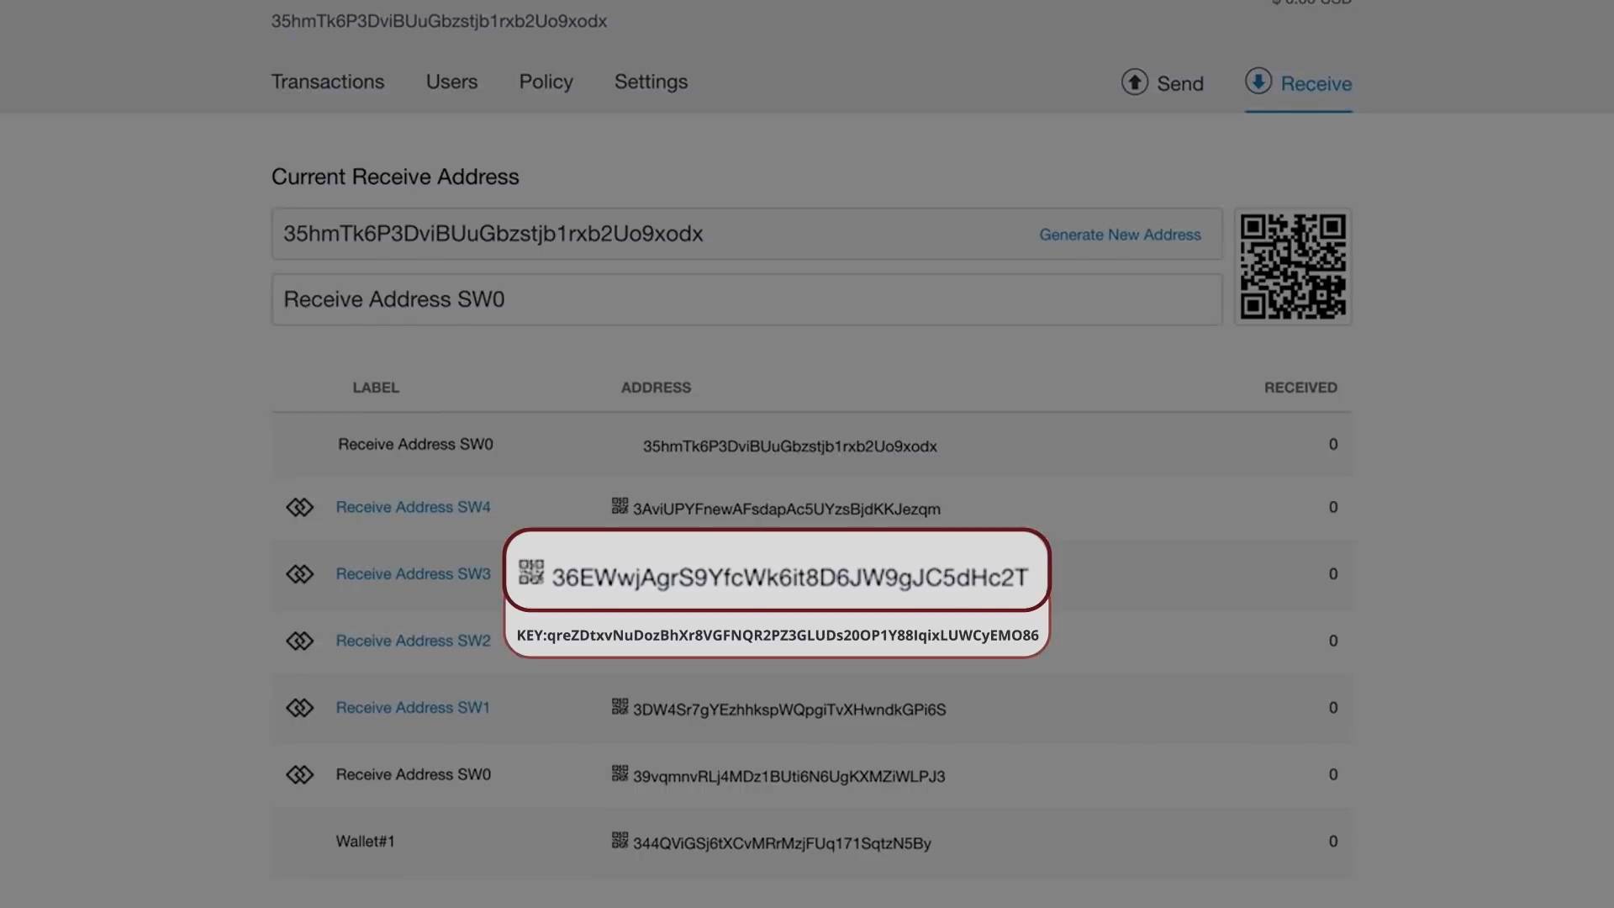The height and width of the screenshot is (908, 1614).
Task: Switch to the Users tab
Action: pyautogui.click(x=451, y=82)
